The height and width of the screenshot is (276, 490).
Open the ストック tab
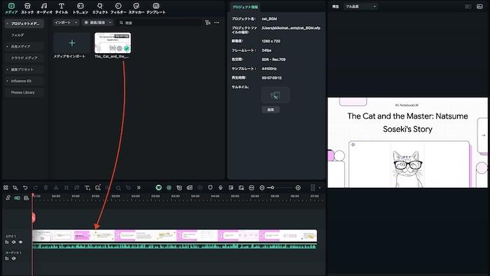coord(27,8)
